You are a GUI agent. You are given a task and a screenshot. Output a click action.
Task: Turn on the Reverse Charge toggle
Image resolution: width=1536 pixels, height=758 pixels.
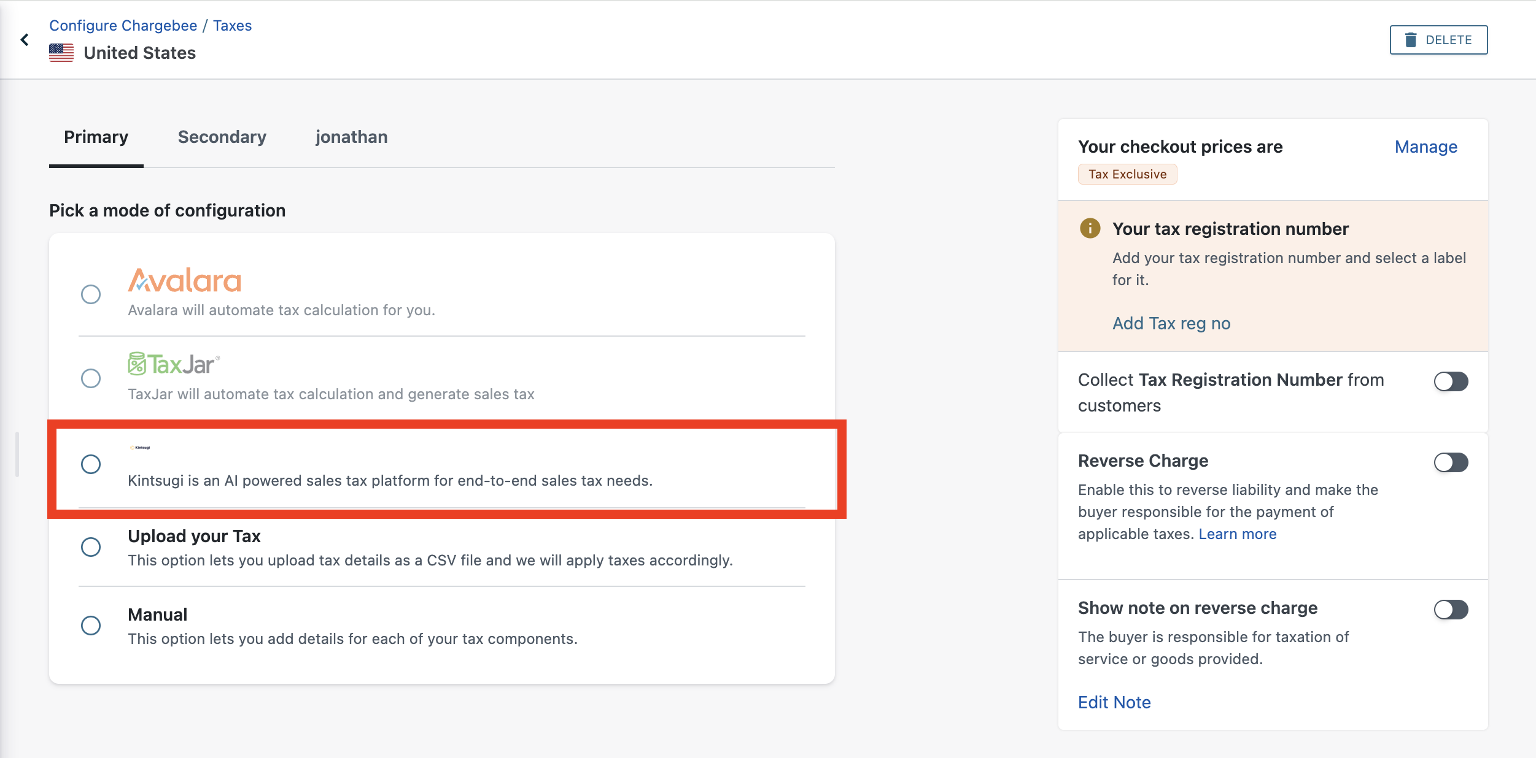(1451, 462)
